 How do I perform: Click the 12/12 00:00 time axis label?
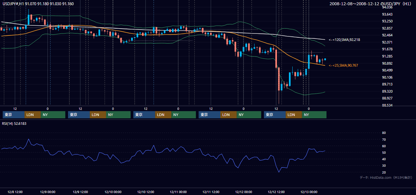tap(243, 192)
